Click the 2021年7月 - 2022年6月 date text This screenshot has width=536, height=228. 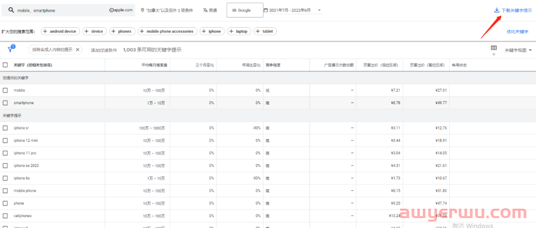pyautogui.click(x=290, y=10)
